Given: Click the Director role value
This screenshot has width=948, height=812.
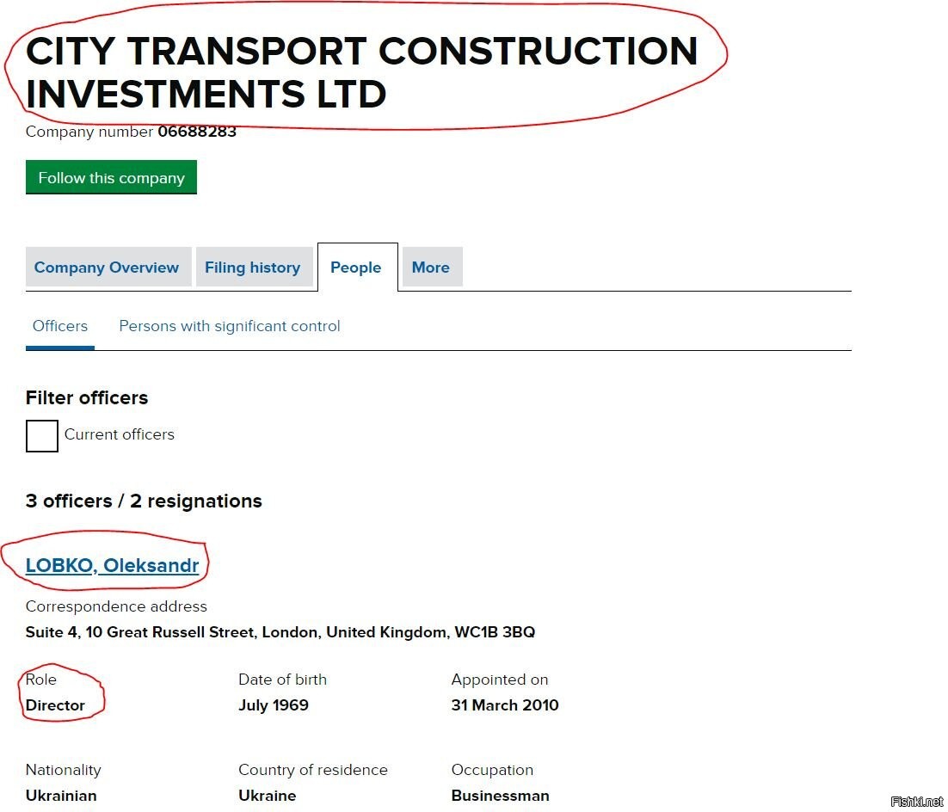Looking at the screenshot, I should click(55, 705).
